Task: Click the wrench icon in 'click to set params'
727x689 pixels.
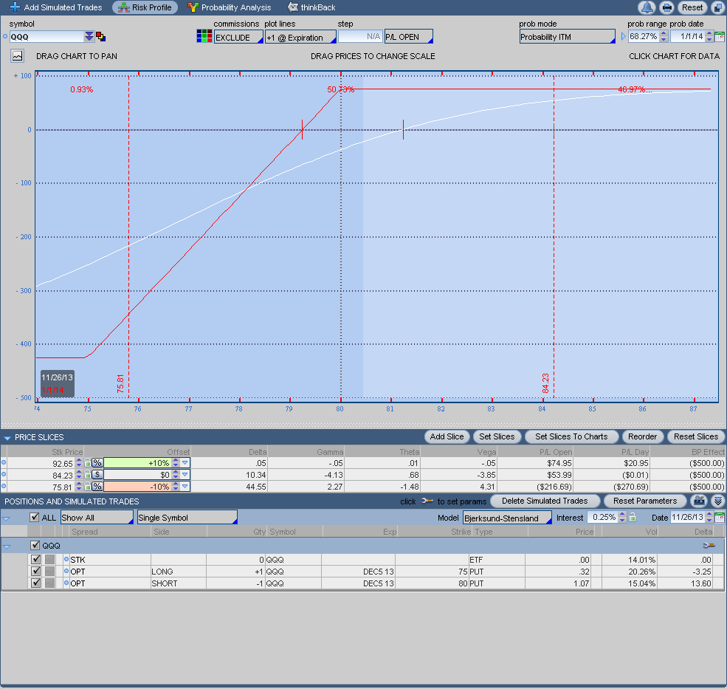Action: click(427, 501)
